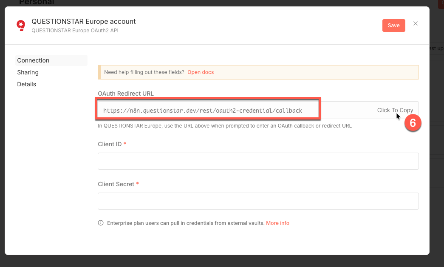The width and height of the screenshot is (444, 267).
Task: Open docs link in help banner
Action: tap(201, 72)
